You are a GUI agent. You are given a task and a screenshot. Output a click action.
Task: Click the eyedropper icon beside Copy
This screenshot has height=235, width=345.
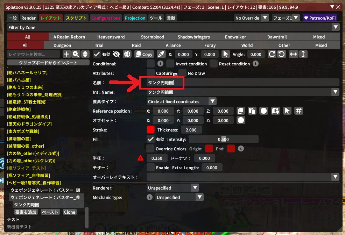coord(161,54)
